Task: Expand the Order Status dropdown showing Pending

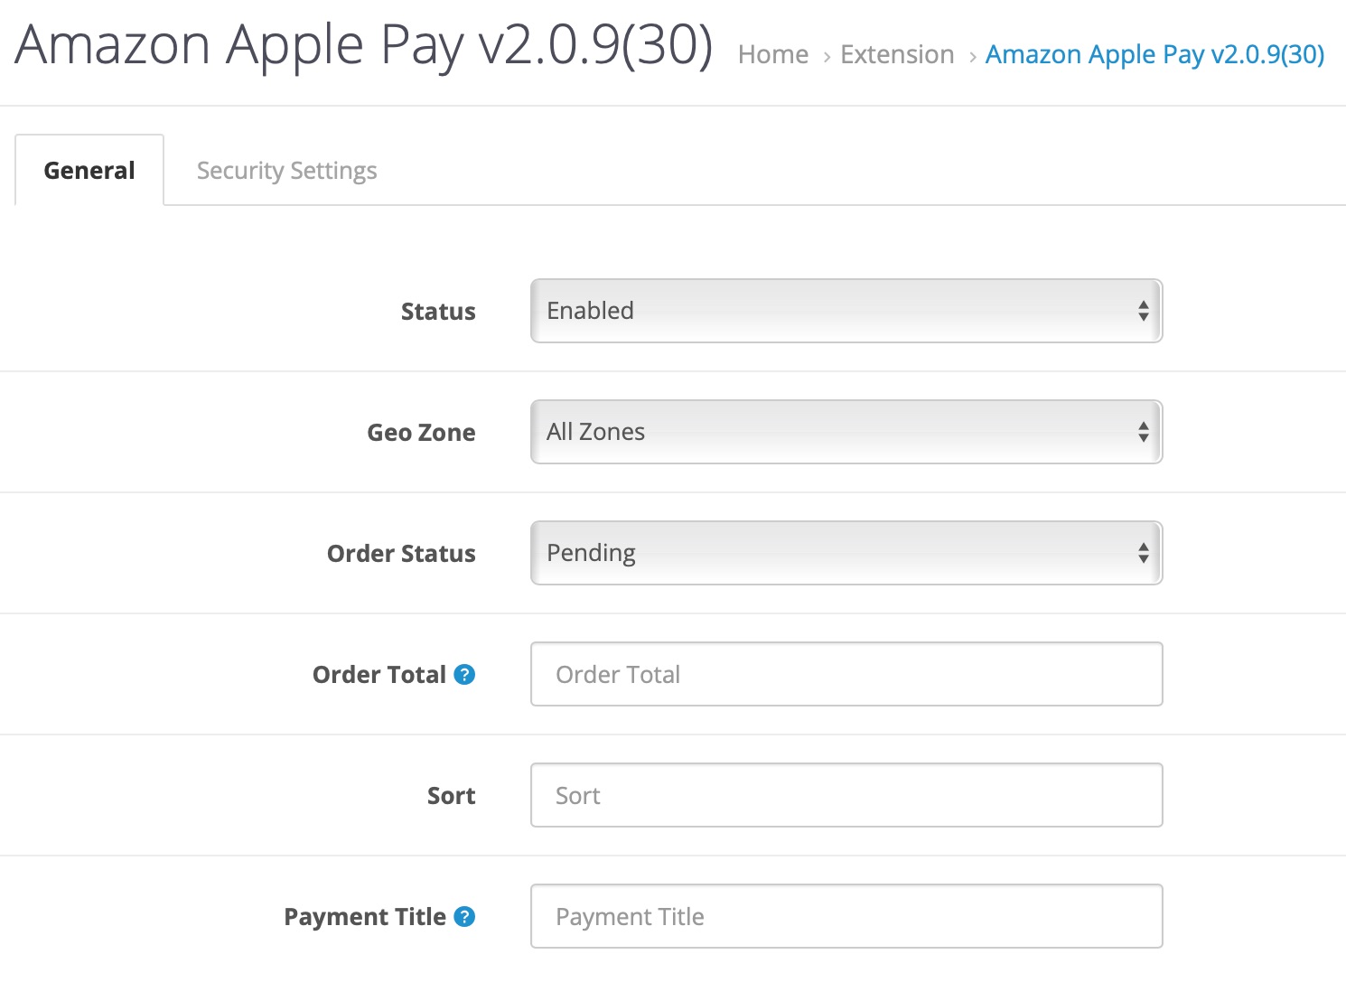Action: point(846,553)
